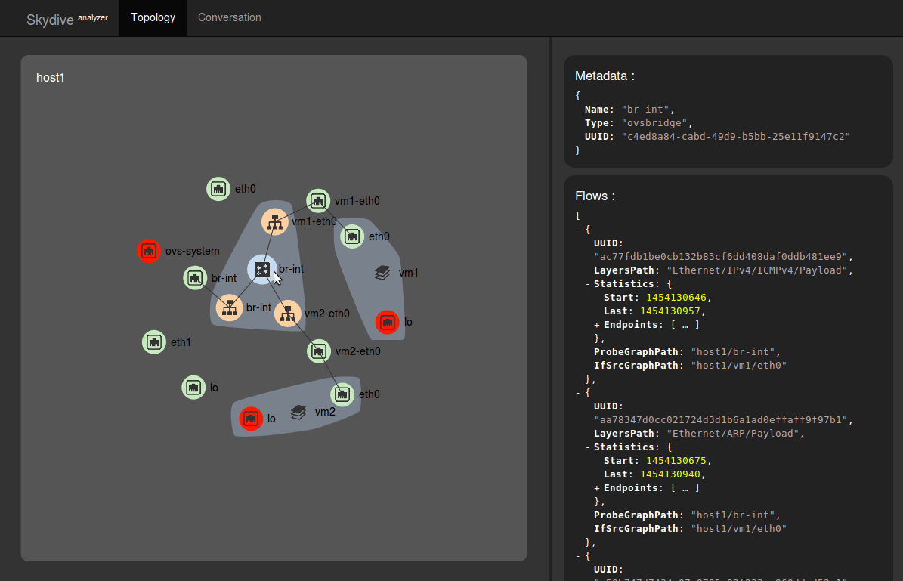
Task: Click the Type value "ovsbridge"
Action: click(x=654, y=123)
